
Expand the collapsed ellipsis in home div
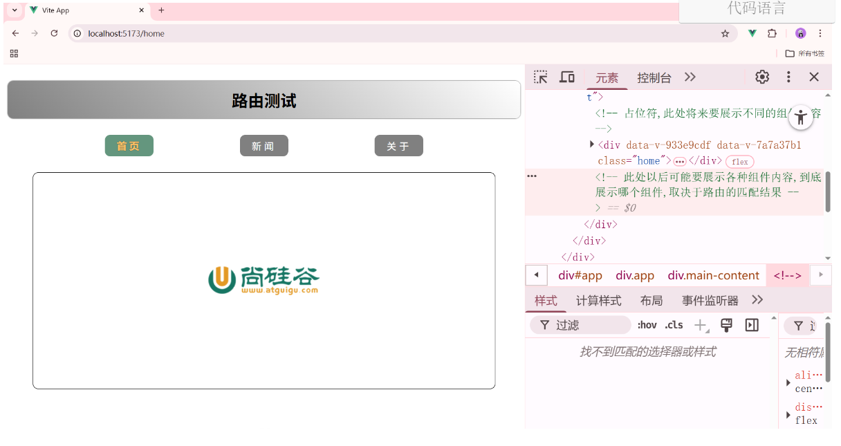click(x=680, y=161)
